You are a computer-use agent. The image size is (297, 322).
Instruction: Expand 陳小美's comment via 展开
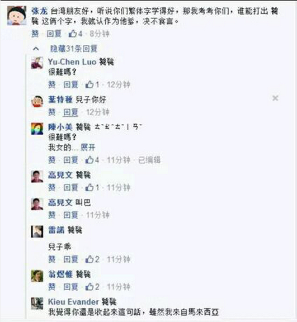coord(88,147)
